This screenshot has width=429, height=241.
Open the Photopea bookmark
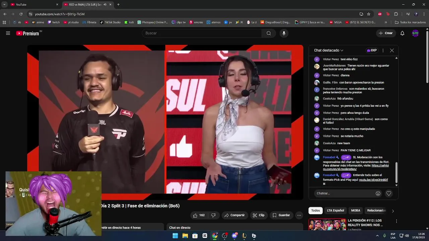click(x=152, y=22)
